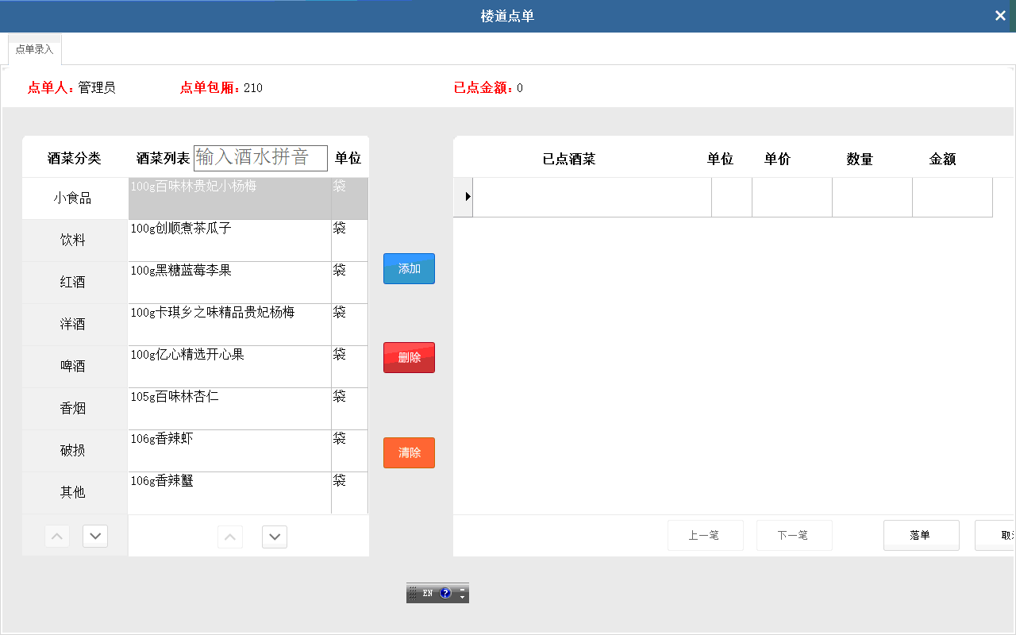Click the 已点酒菜 column header
This screenshot has width=1016, height=635.
pyautogui.click(x=569, y=159)
